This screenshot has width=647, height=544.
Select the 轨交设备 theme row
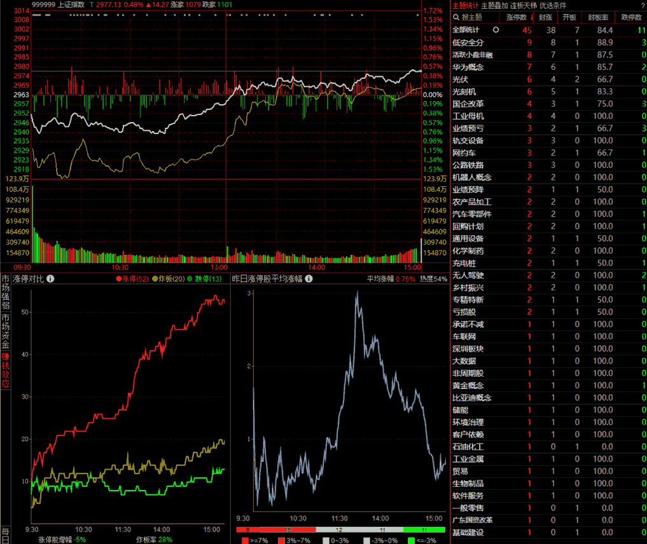click(x=549, y=140)
